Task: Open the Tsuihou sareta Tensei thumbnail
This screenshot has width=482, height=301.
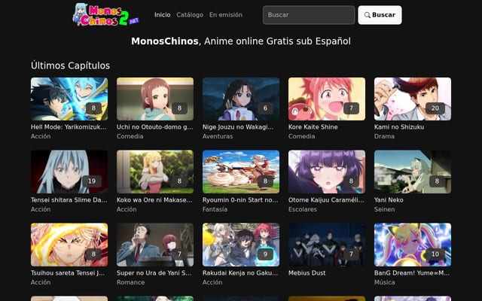Action: tap(69, 245)
